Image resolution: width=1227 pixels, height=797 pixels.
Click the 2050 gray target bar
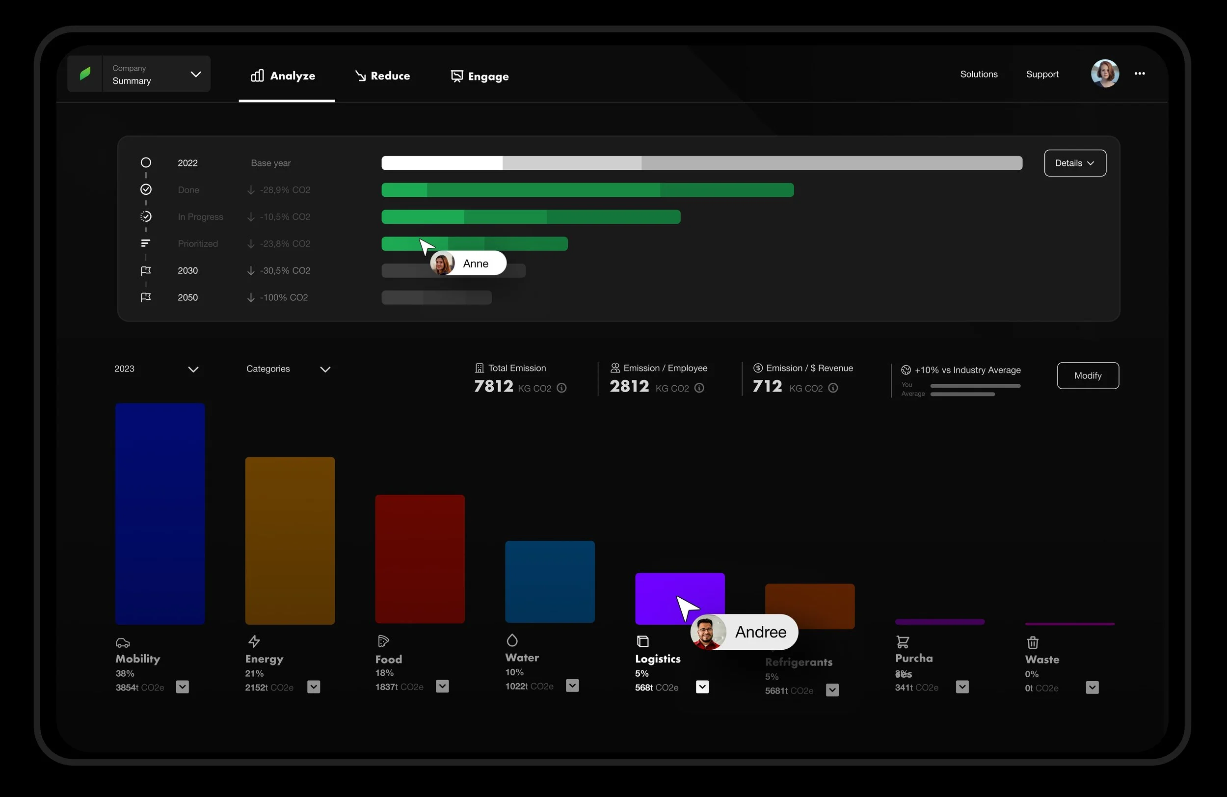point(437,297)
